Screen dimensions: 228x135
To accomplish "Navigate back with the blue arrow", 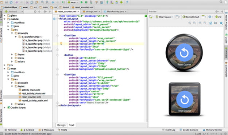I will [53, 2].
